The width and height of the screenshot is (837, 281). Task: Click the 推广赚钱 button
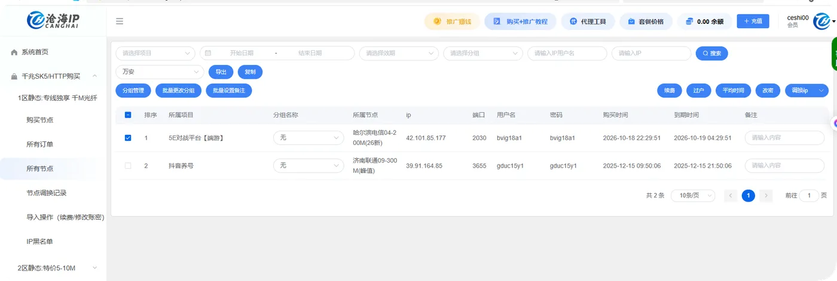point(452,21)
